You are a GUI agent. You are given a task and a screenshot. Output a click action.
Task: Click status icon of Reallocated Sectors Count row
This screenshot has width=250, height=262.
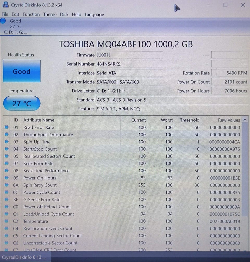[7, 156]
